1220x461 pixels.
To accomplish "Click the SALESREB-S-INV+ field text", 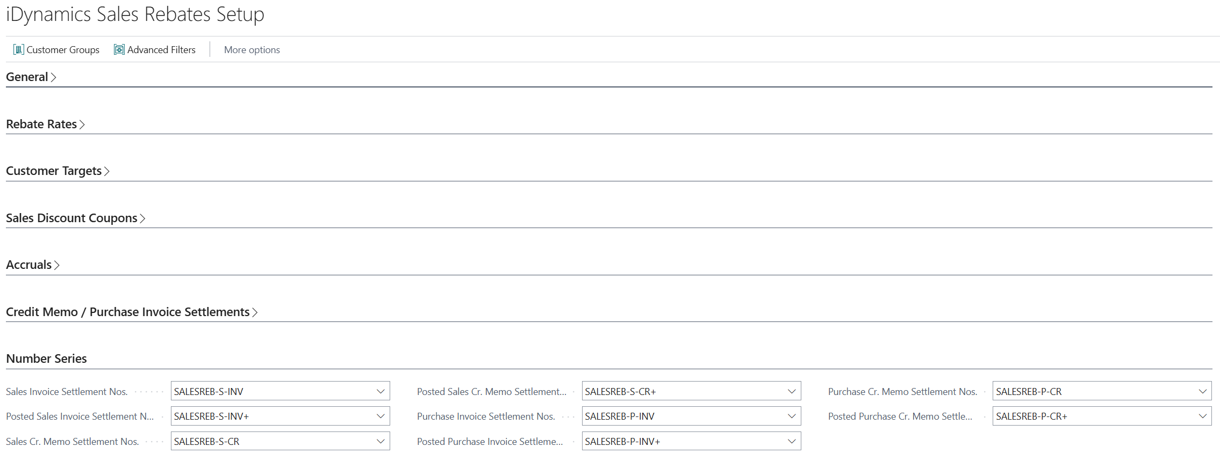I will click(x=211, y=416).
